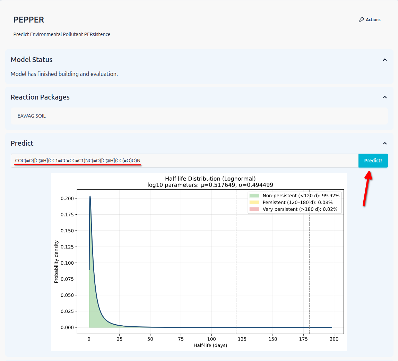Click the red Very persistent legend swatch

[x=254, y=209]
